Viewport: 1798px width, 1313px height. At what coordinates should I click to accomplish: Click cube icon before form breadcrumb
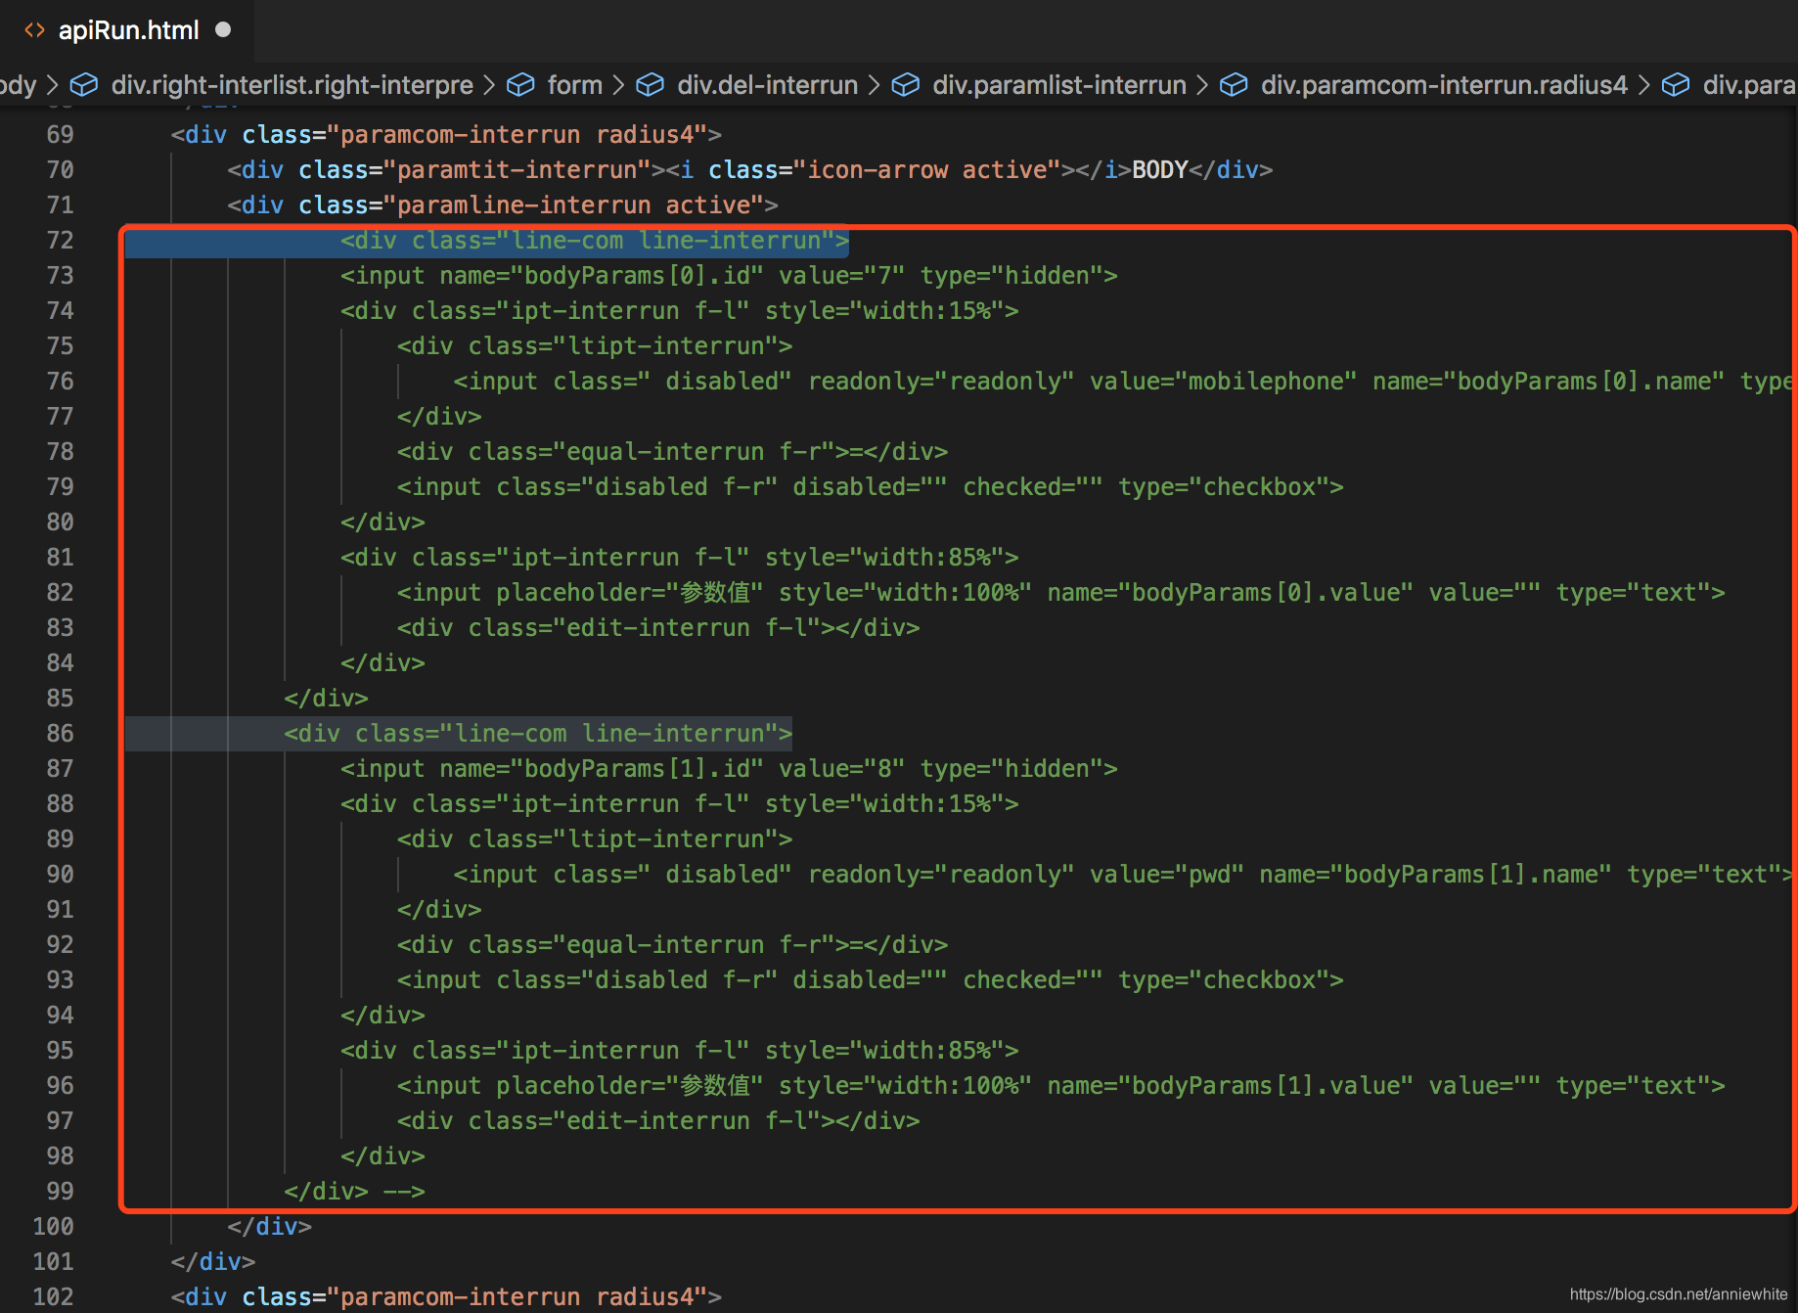click(x=520, y=85)
